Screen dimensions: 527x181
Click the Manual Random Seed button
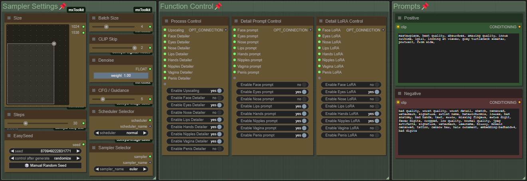pos(45,165)
